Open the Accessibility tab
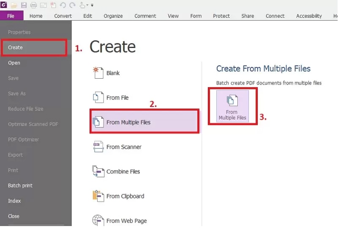The image size is (338, 229). click(x=309, y=16)
